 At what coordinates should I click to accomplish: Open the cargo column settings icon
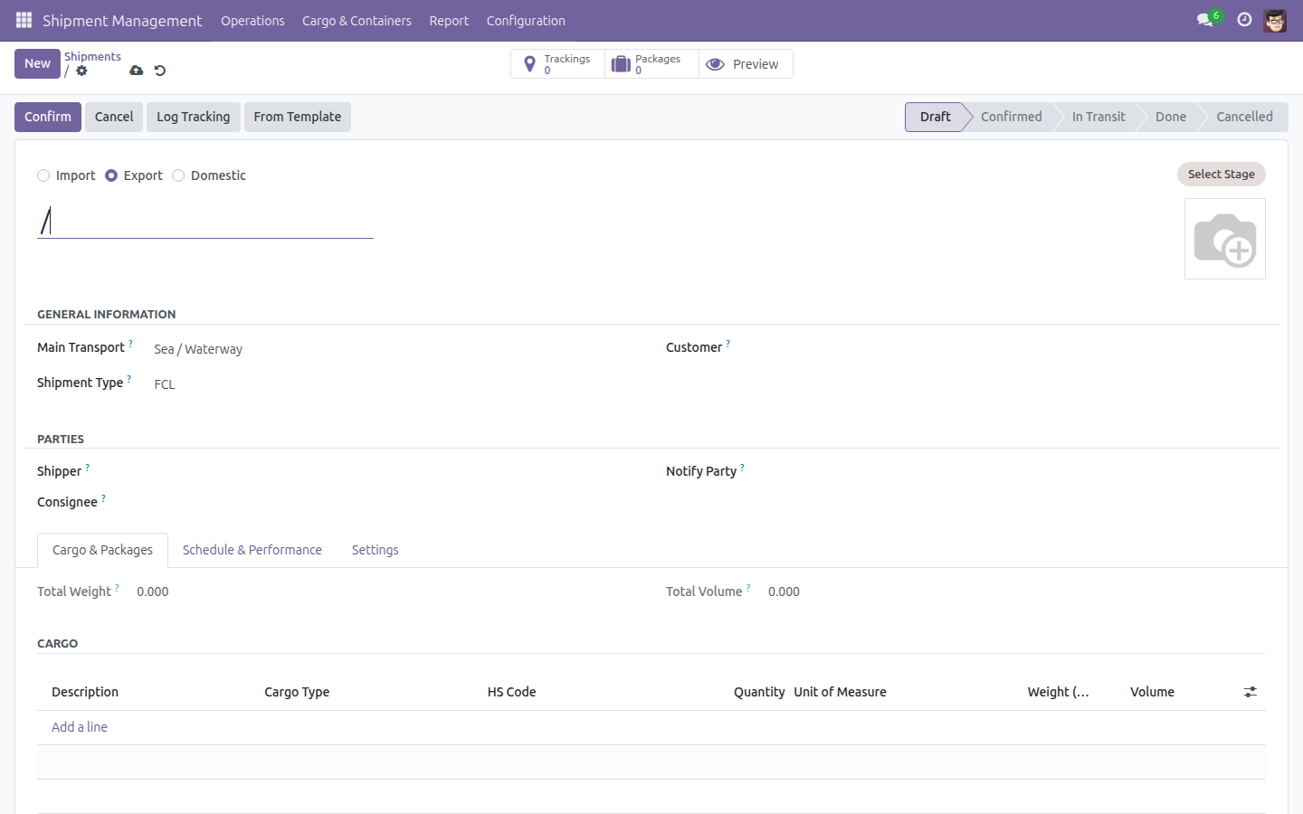click(1250, 692)
